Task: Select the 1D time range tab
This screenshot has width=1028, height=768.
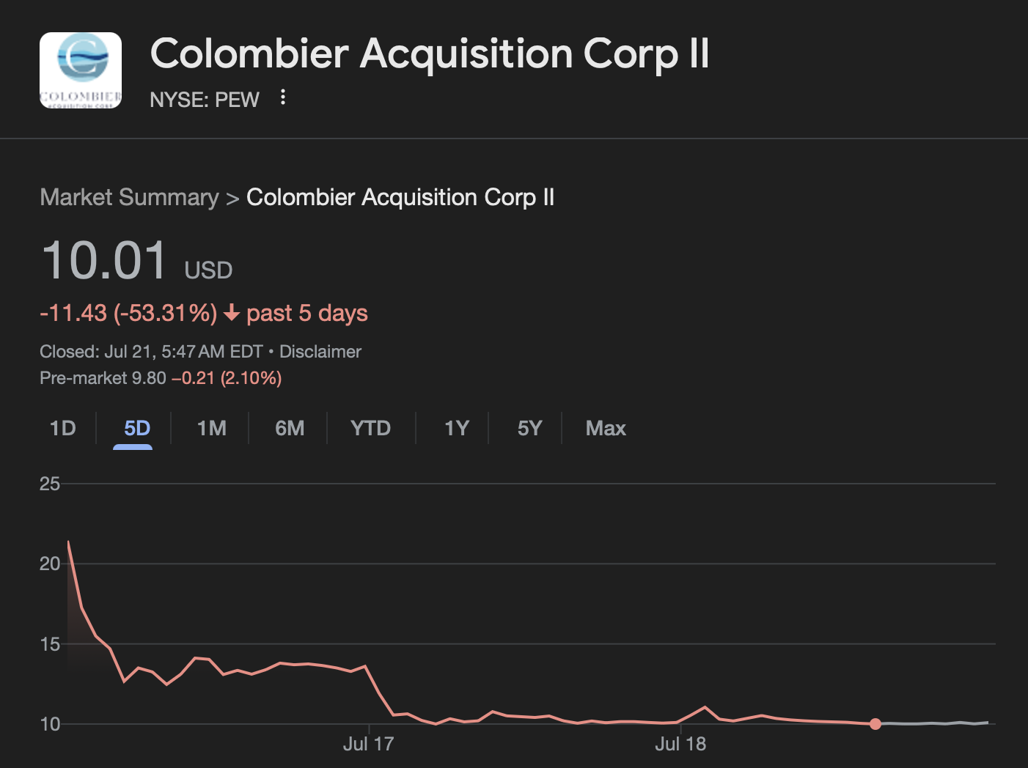Action: coord(63,428)
